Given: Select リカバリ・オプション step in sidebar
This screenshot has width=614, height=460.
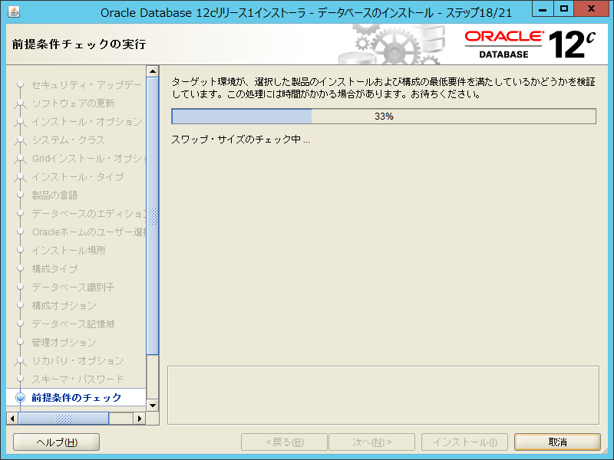Looking at the screenshot, I should tap(77, 361).
